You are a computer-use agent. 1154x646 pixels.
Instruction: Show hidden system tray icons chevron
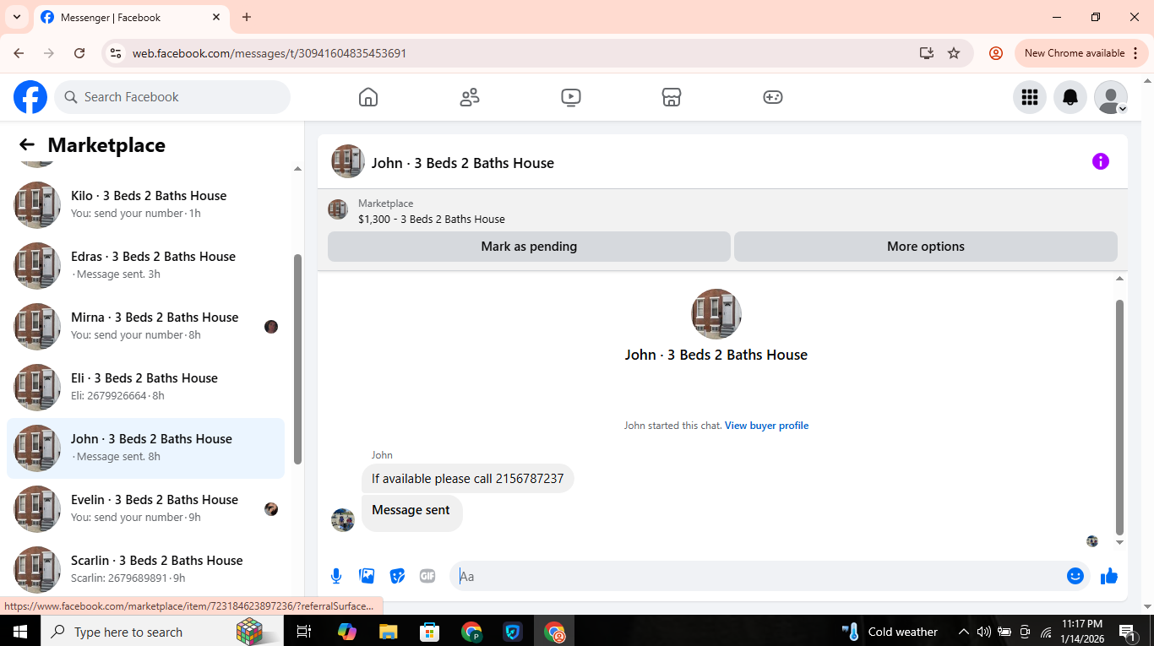[x=963, y=632]
